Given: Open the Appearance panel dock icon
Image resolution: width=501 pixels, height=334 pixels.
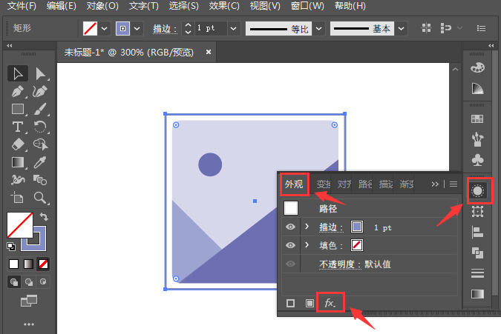Looking at the screenshot, I should coord(478,191).
